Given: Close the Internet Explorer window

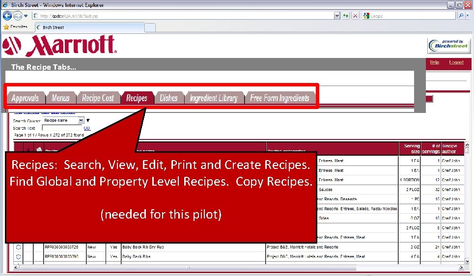Looking at the screenshot, I should point(468,4).
